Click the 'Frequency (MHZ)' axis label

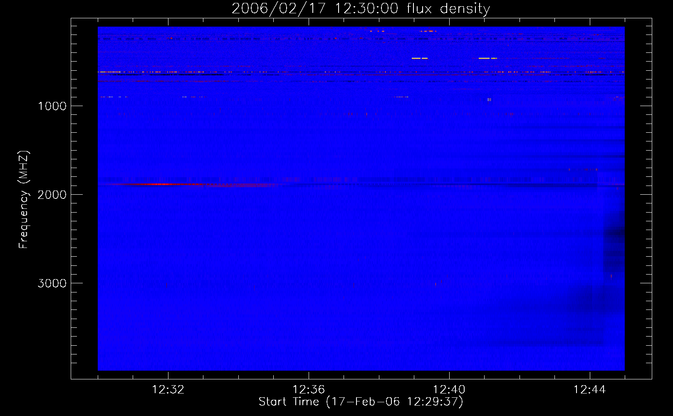coord(24,200)
